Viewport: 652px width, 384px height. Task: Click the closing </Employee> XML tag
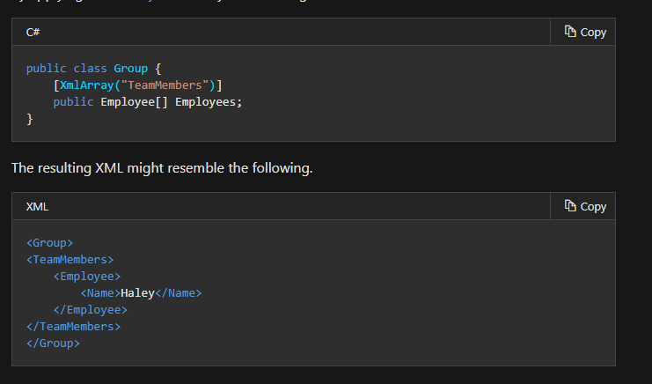click(x=90, y=309)
